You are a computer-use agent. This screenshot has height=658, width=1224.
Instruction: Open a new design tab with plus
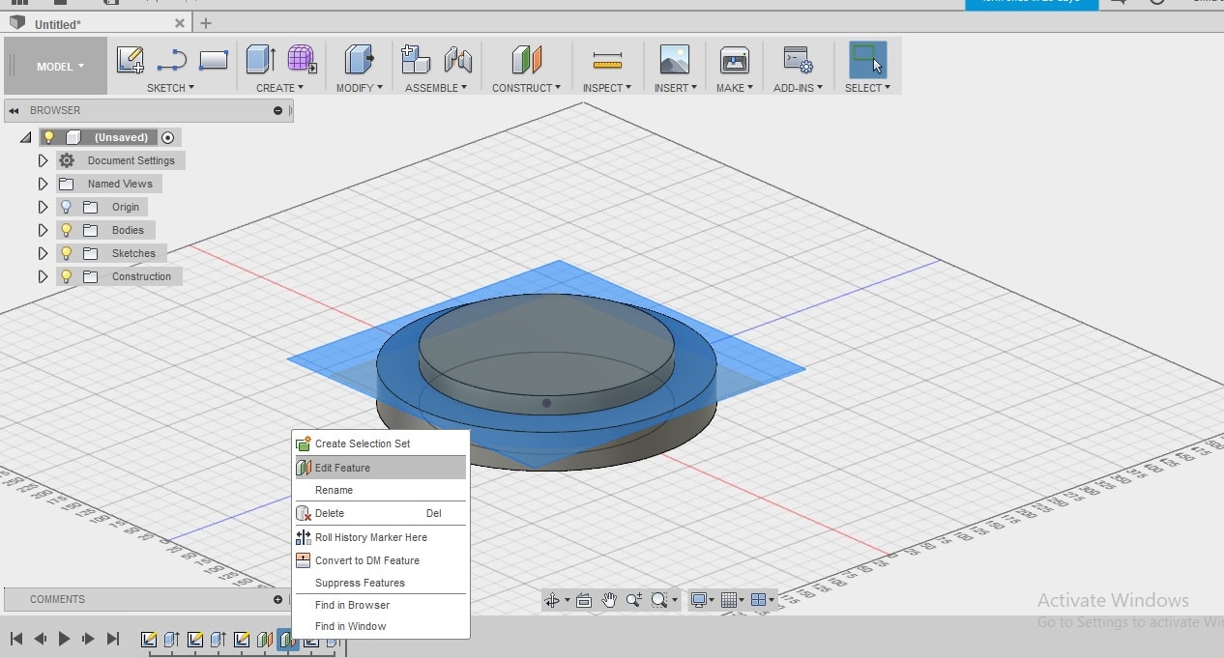pos(205,23)
